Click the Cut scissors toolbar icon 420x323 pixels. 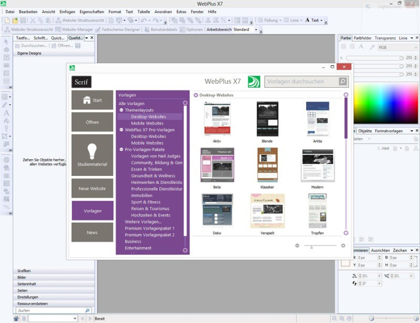(33, 20)
